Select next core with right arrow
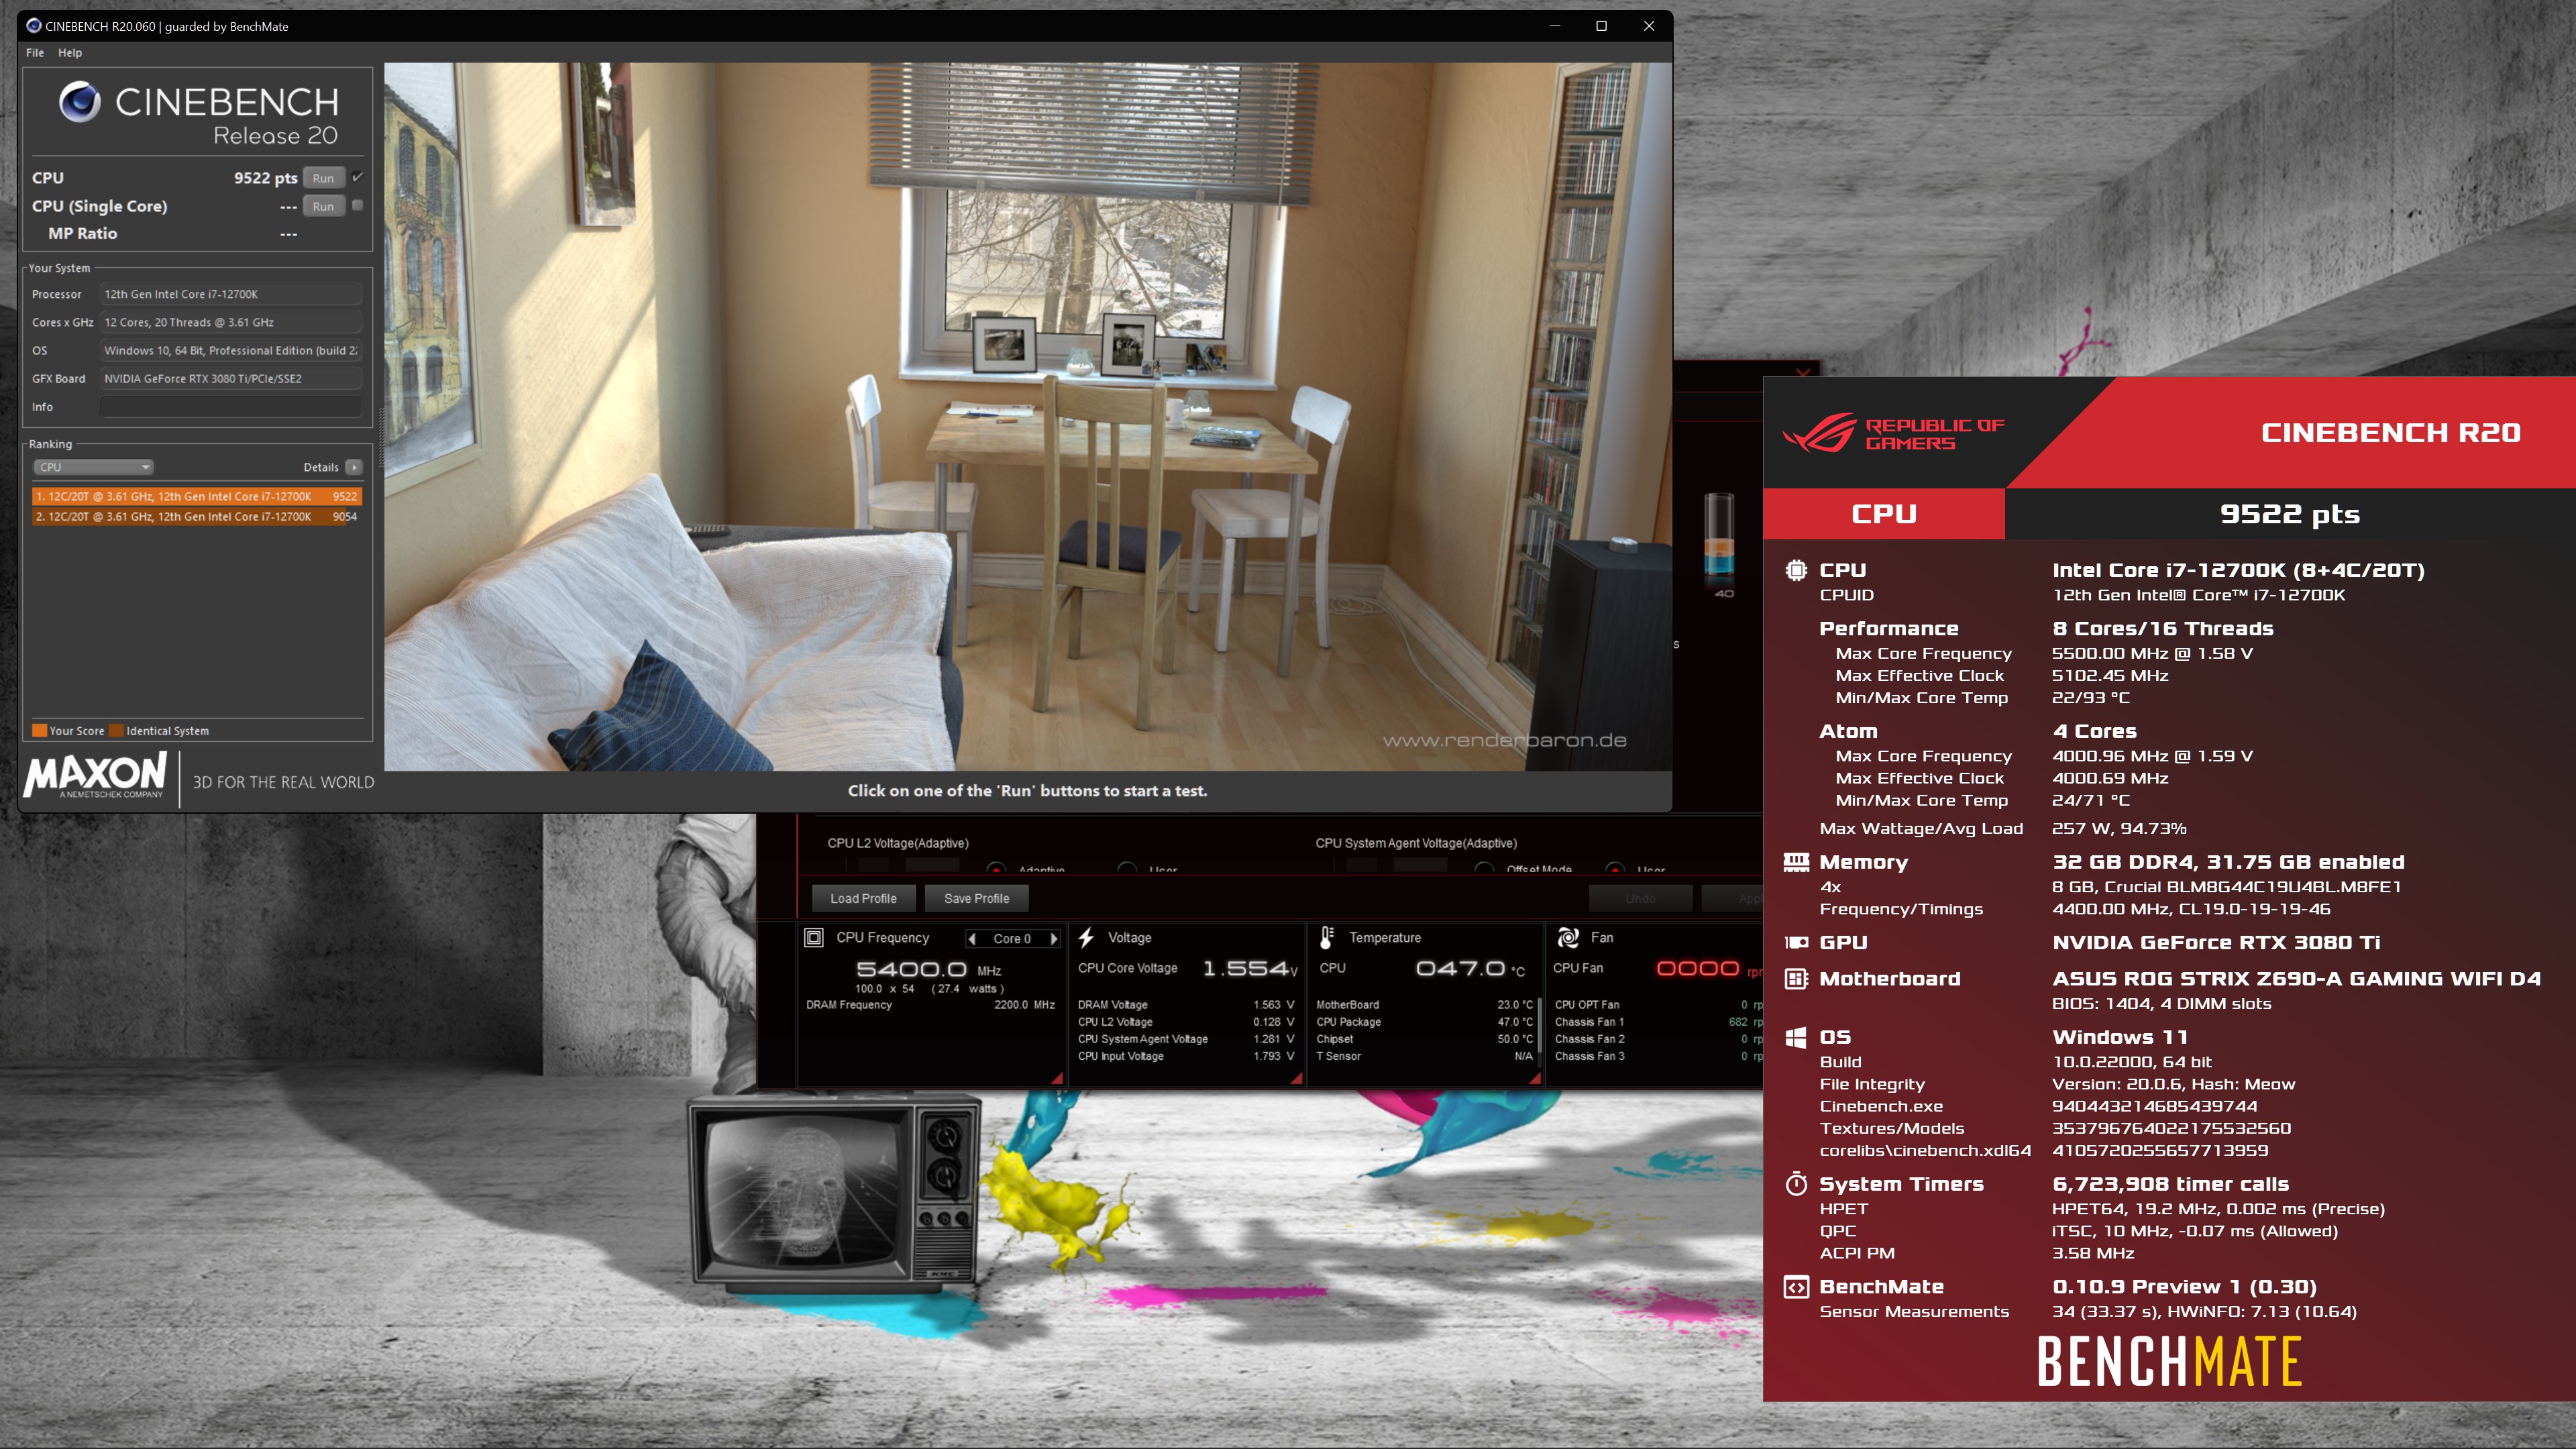This screenshot has width=2576, height=1449. point(1053,939)
